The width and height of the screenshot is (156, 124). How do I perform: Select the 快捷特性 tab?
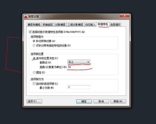coord(103,24)
